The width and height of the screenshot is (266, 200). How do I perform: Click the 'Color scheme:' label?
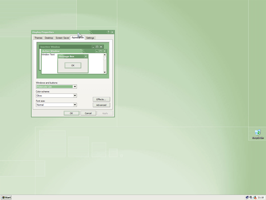click(43, 91)
